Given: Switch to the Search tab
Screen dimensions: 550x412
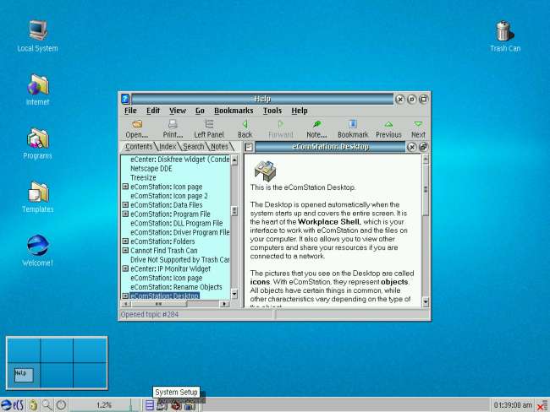Looking at the screenshot, I should pos(194,147).
